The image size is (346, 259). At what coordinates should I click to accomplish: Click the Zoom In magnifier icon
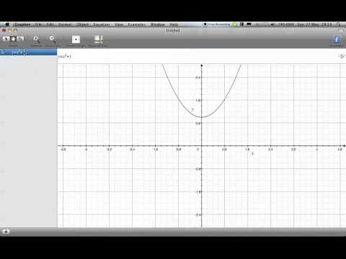point(36,39)
